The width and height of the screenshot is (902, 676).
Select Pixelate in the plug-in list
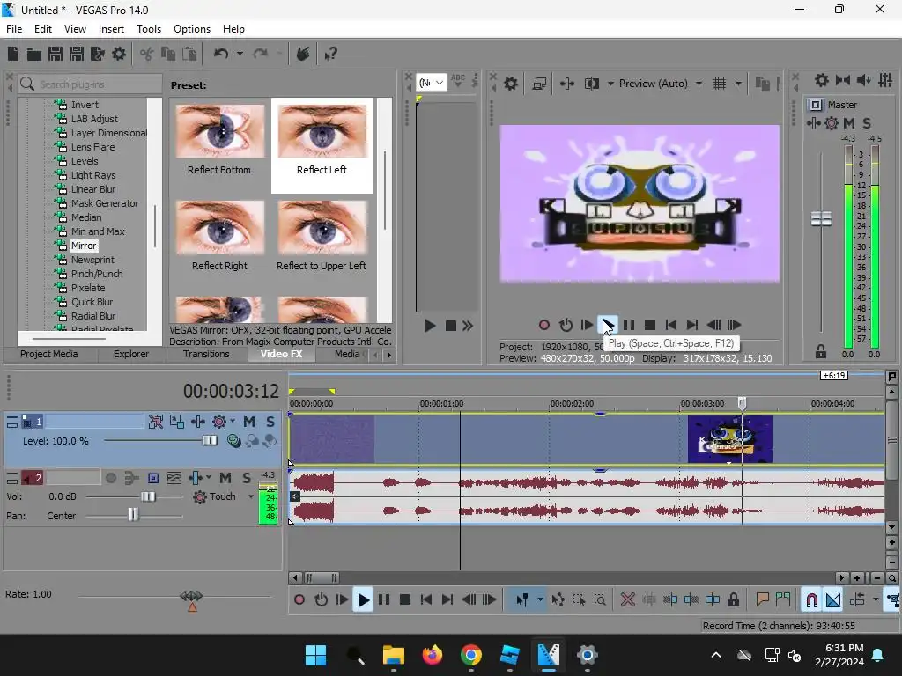coord(88,288)
